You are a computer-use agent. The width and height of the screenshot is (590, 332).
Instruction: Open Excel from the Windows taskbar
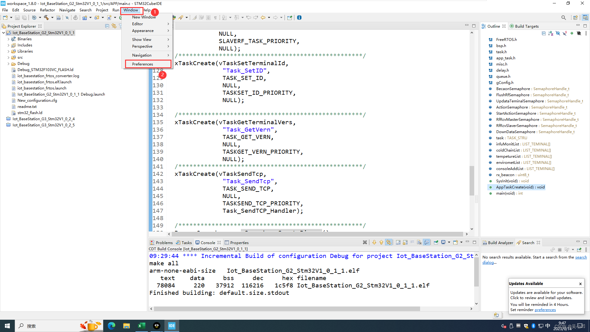[141, 326]
